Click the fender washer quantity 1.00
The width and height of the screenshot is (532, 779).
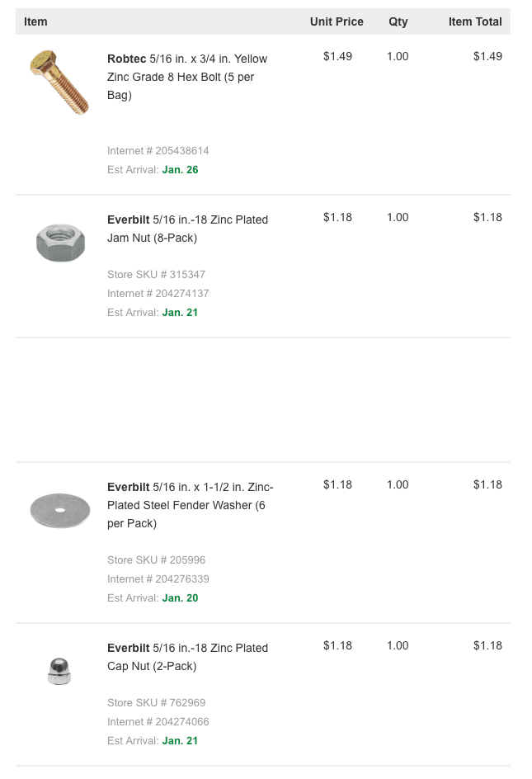[398, 484]
